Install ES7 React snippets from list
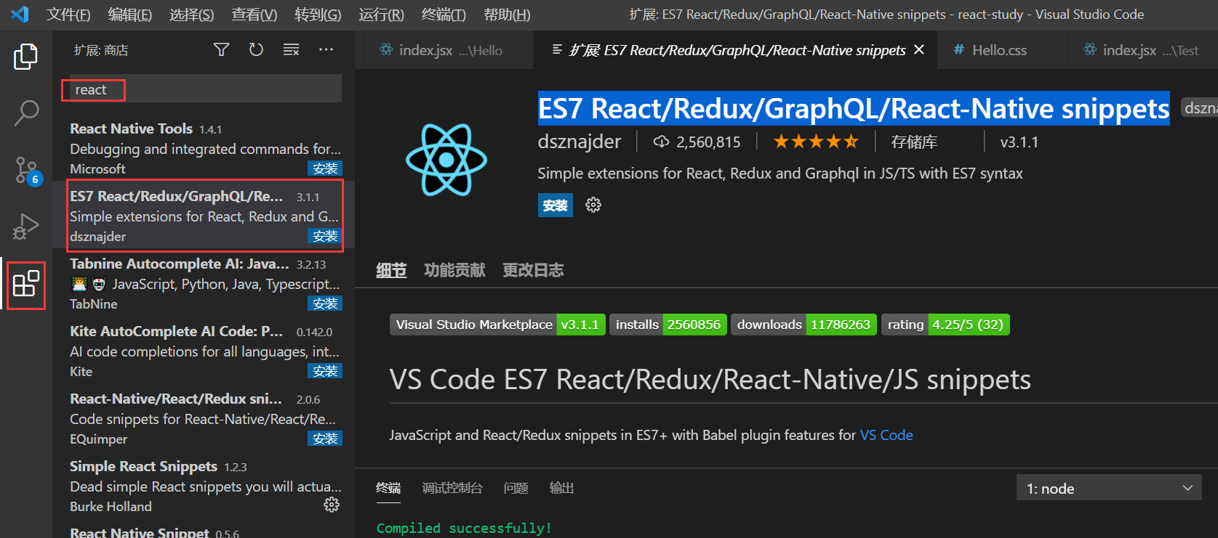Viewport: 1218px width, 538px height. (325, 236)
